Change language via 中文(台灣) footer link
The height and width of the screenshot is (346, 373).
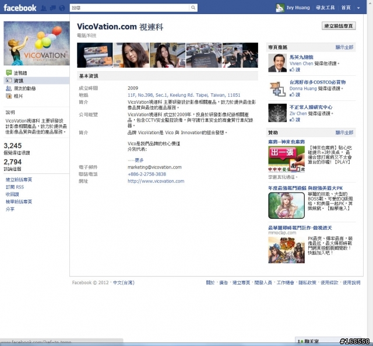[124, 282]
